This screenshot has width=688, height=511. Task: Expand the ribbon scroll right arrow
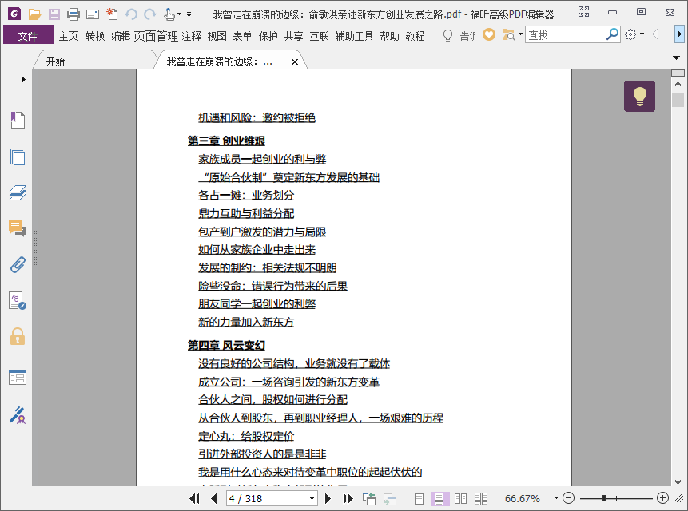679,34
